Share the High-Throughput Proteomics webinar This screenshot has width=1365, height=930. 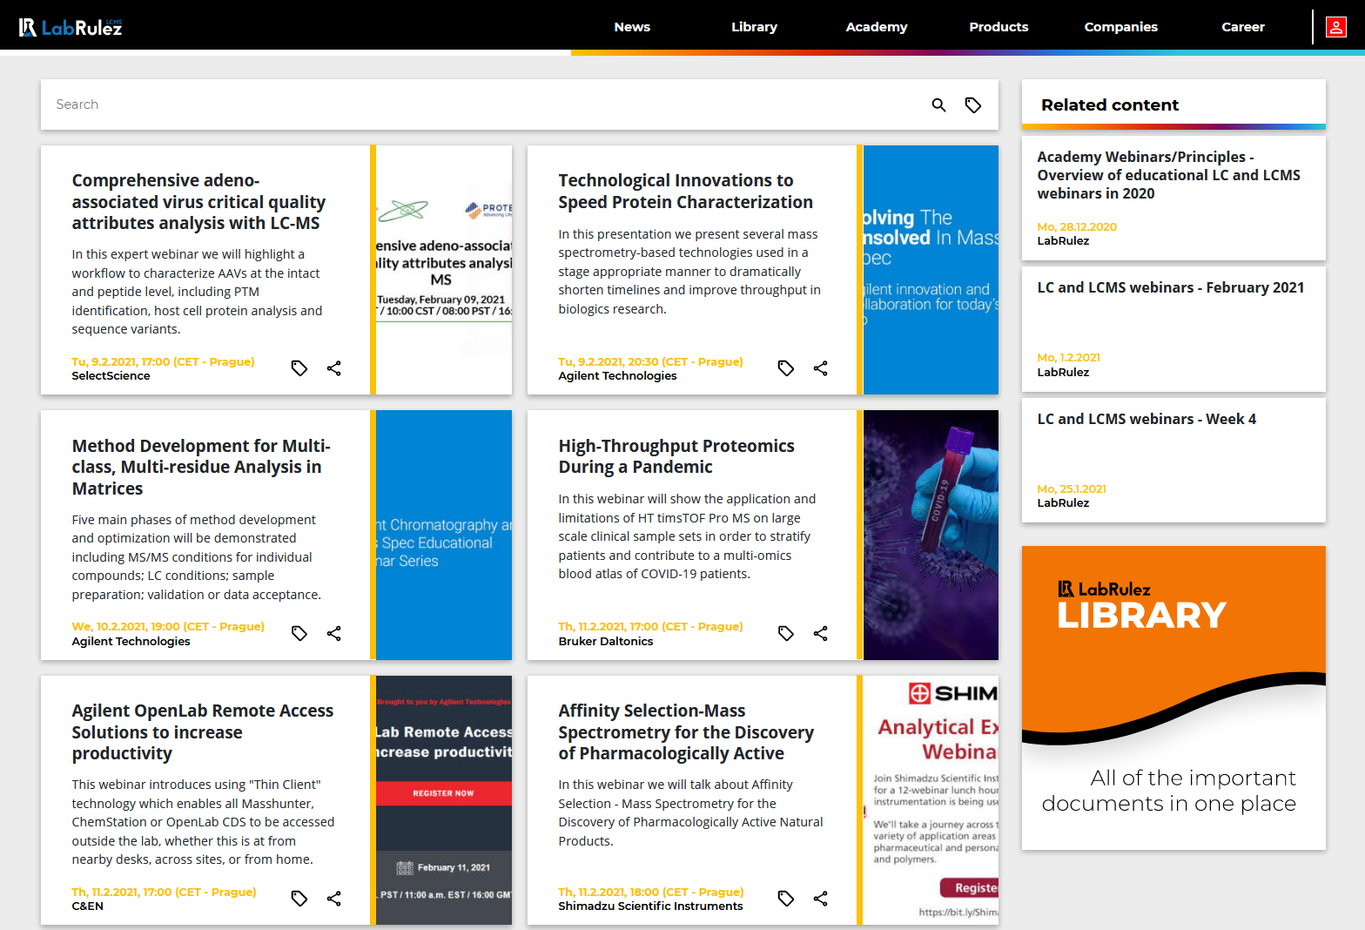tap(820, 633)
